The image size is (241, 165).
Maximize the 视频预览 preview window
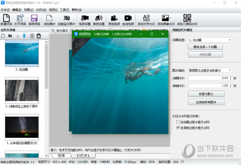pyautogui.click(x=151, y=34)
